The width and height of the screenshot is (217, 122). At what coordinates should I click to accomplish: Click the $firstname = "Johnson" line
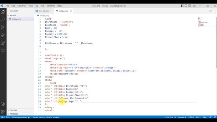tap(59, 22)
